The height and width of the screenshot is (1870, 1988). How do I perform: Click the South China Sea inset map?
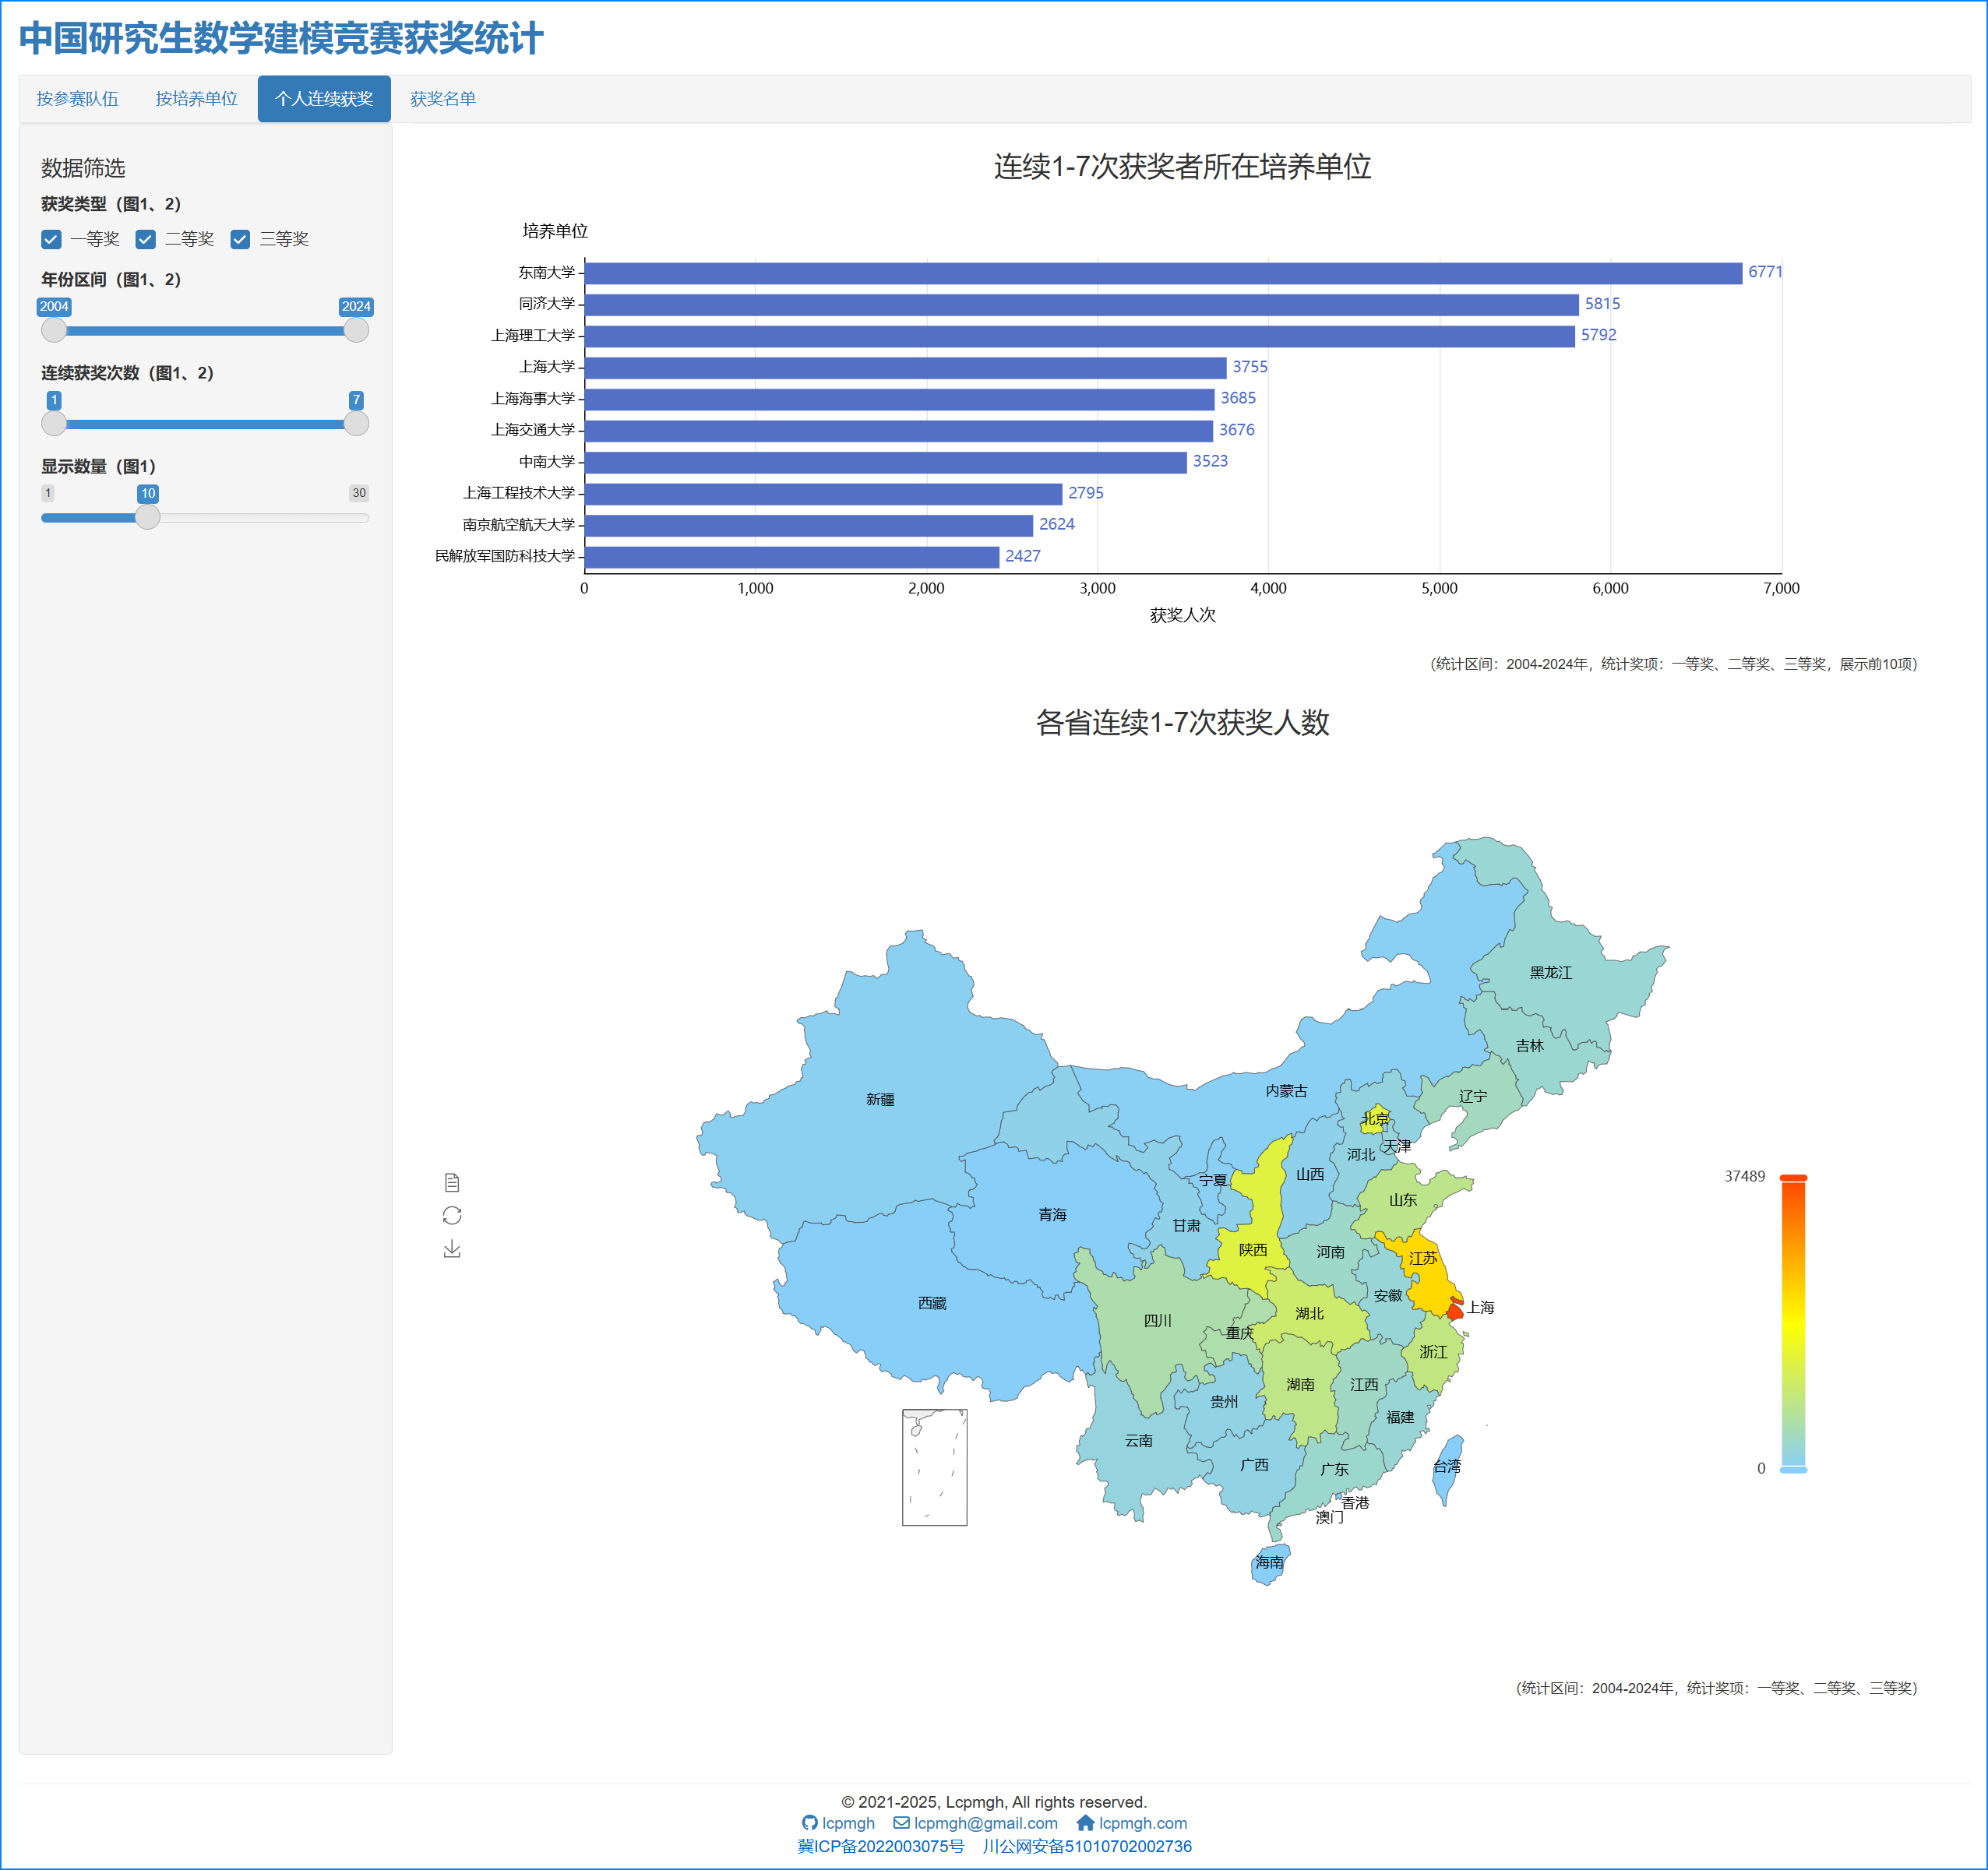click(x=934, y=1467)
